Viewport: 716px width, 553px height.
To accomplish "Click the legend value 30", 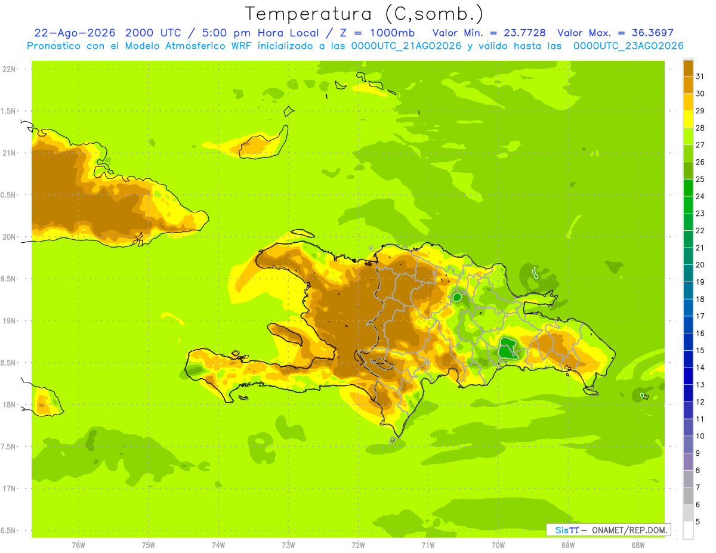I will coord(700,94).
